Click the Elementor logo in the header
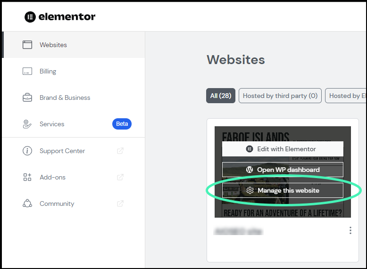This screenshot has width=367, height=269. [60, 17]
